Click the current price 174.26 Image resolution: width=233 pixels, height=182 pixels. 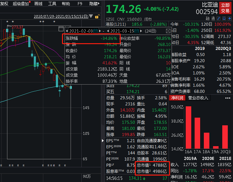(123, 9)
